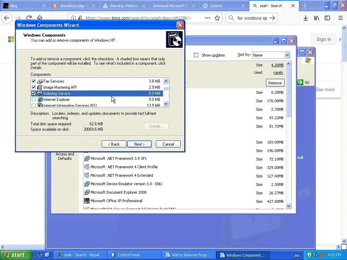Open the Sort by Name dropdown

coord(287,55)
